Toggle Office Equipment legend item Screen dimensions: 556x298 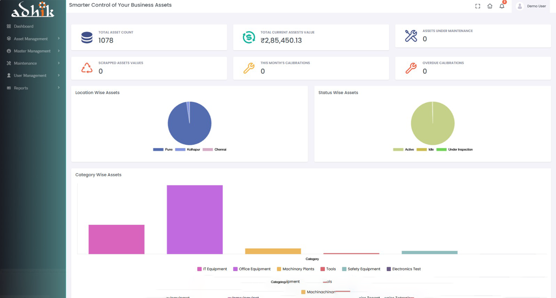pyautogui.click(x=252, y=269)
